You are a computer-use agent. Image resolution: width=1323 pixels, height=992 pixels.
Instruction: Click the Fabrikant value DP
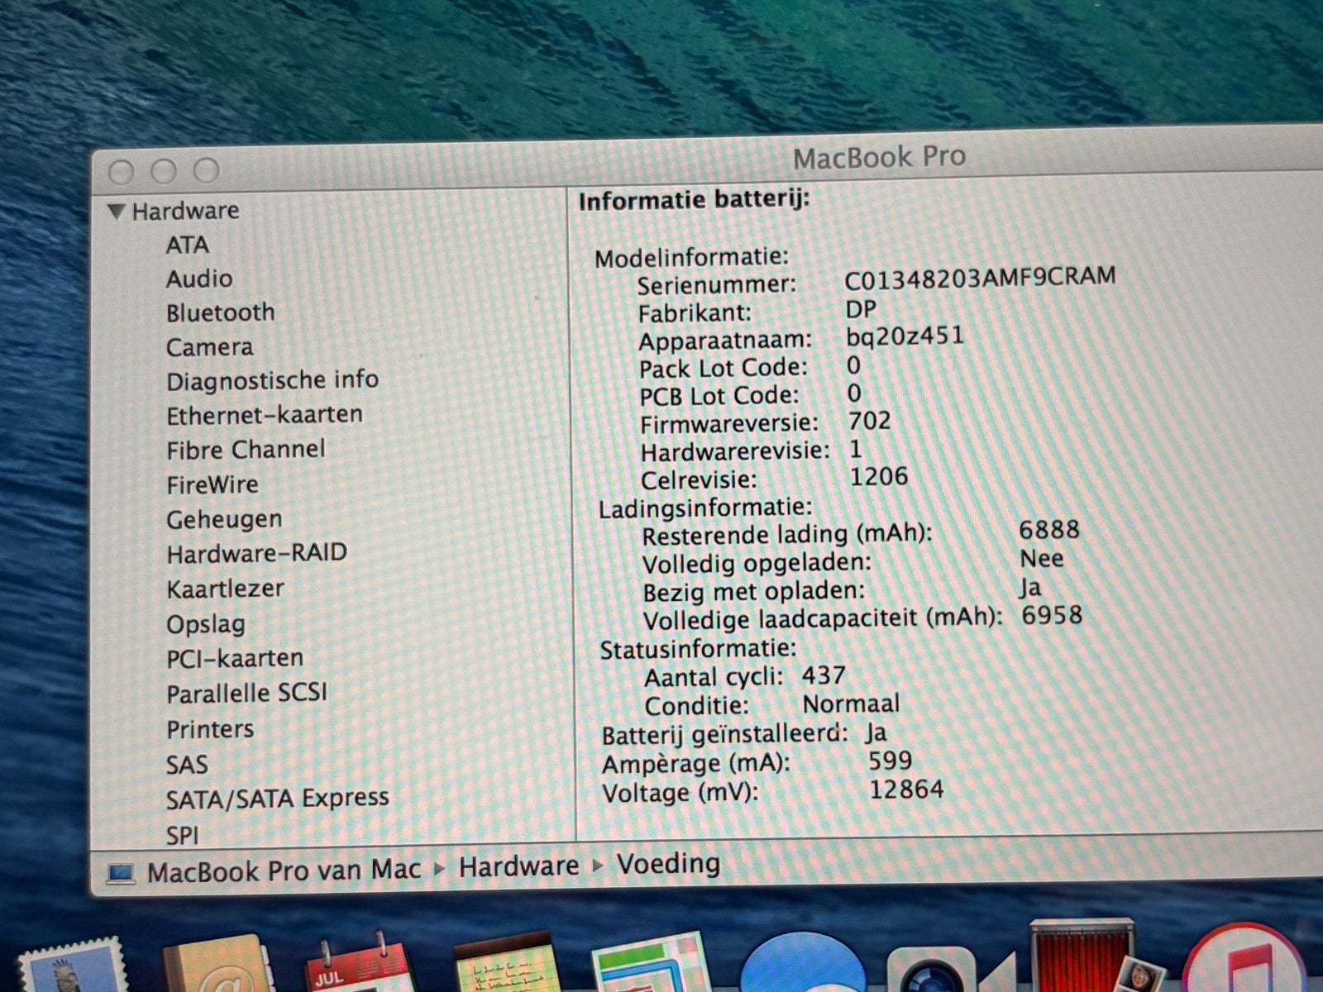coord(861,310)
